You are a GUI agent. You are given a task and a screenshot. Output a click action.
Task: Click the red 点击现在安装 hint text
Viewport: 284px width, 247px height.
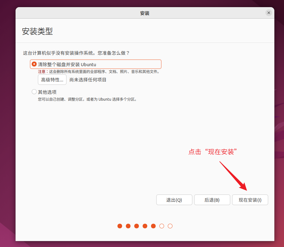(x=213, y=152)
